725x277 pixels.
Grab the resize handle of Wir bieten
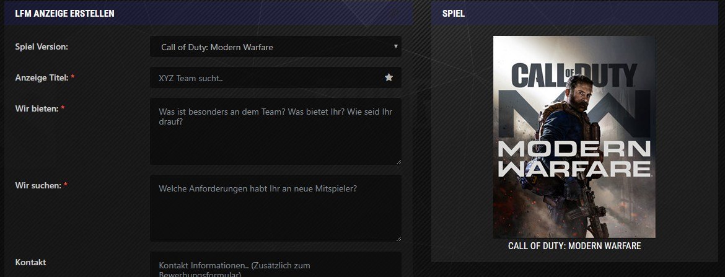click(398, 161)
